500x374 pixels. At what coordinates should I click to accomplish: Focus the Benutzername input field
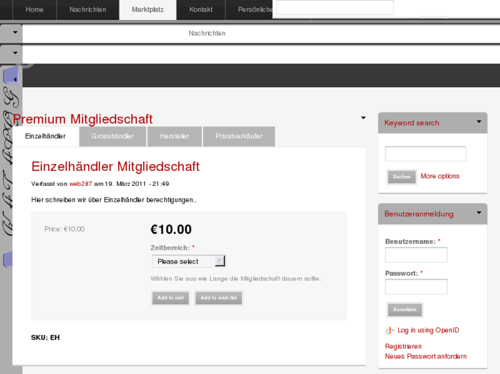(x=416, y=255)
